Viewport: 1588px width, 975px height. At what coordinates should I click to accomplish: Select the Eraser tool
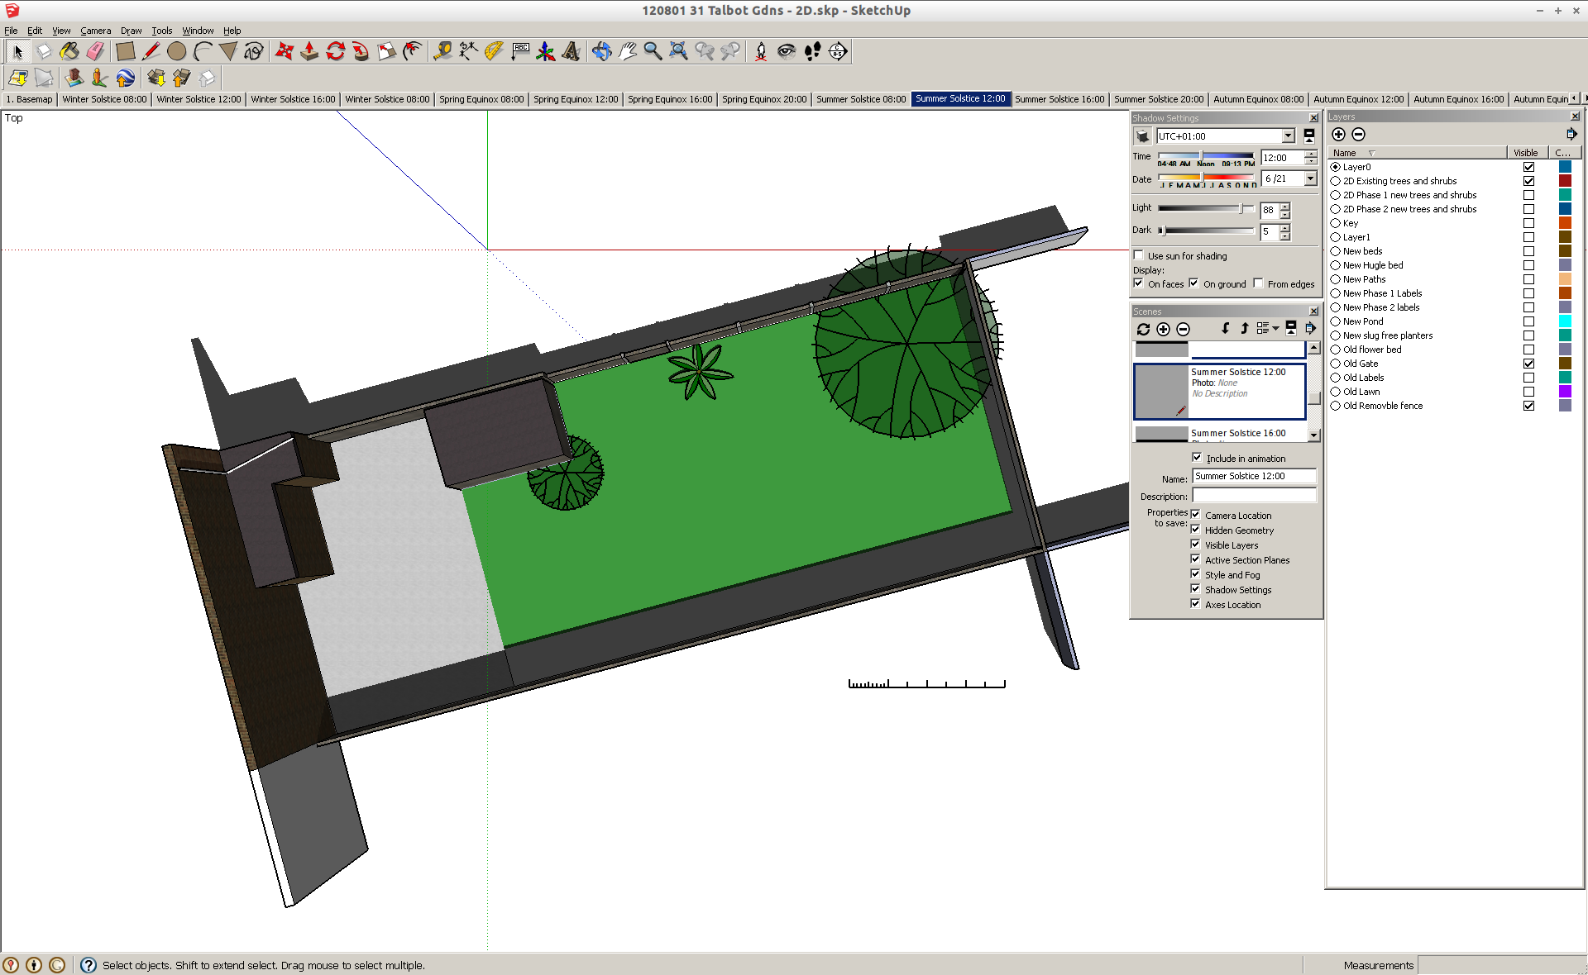click(x=95, y=51)
